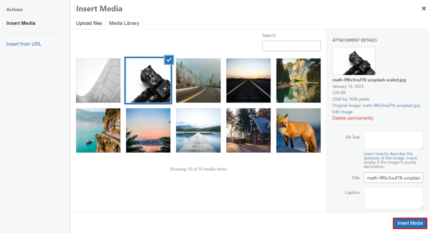
Task: Click Delete permanently link
Action: [x=353, y=118]
